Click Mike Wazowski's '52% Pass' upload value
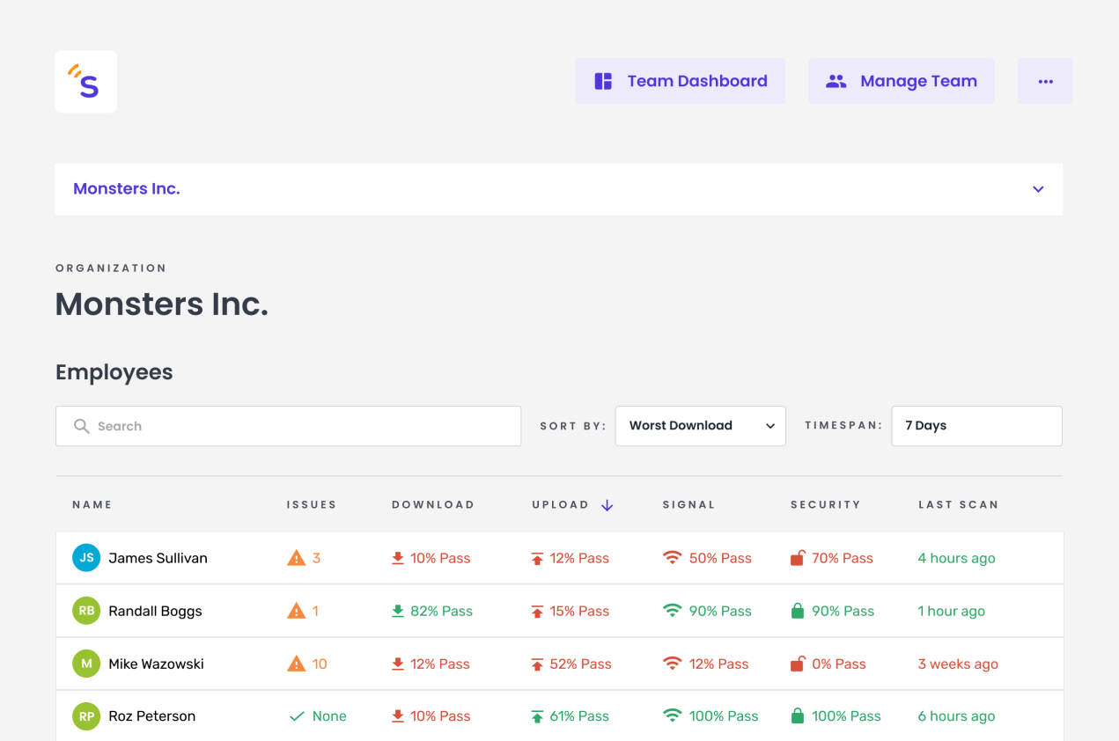The height and width of the screenshot is (741, 1119). pyautogui.click(x=580, y=664)
